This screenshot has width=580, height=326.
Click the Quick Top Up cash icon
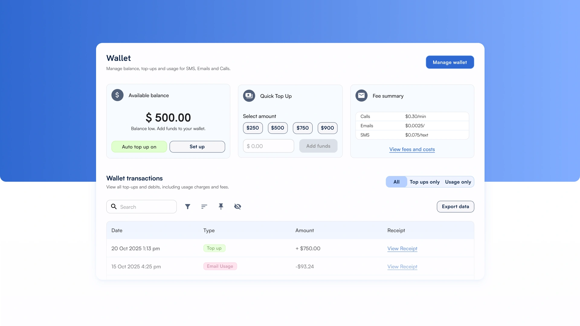(249, 96)
